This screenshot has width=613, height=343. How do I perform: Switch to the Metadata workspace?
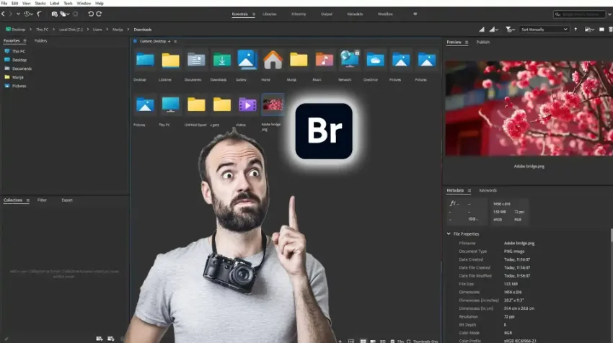[x=355, y=14]
